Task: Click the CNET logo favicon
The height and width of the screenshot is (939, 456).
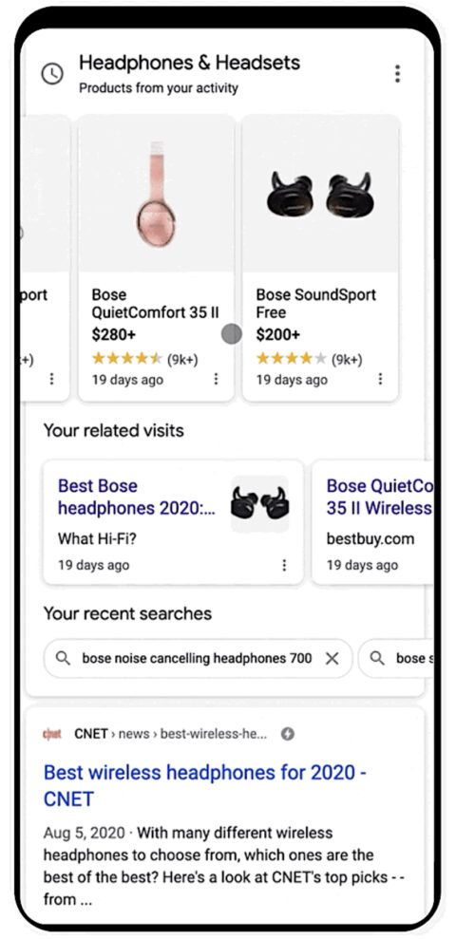Action: coord(52,734)
